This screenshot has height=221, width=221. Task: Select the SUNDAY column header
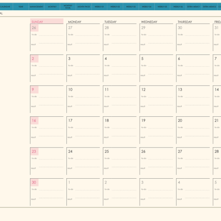[47, 21]
